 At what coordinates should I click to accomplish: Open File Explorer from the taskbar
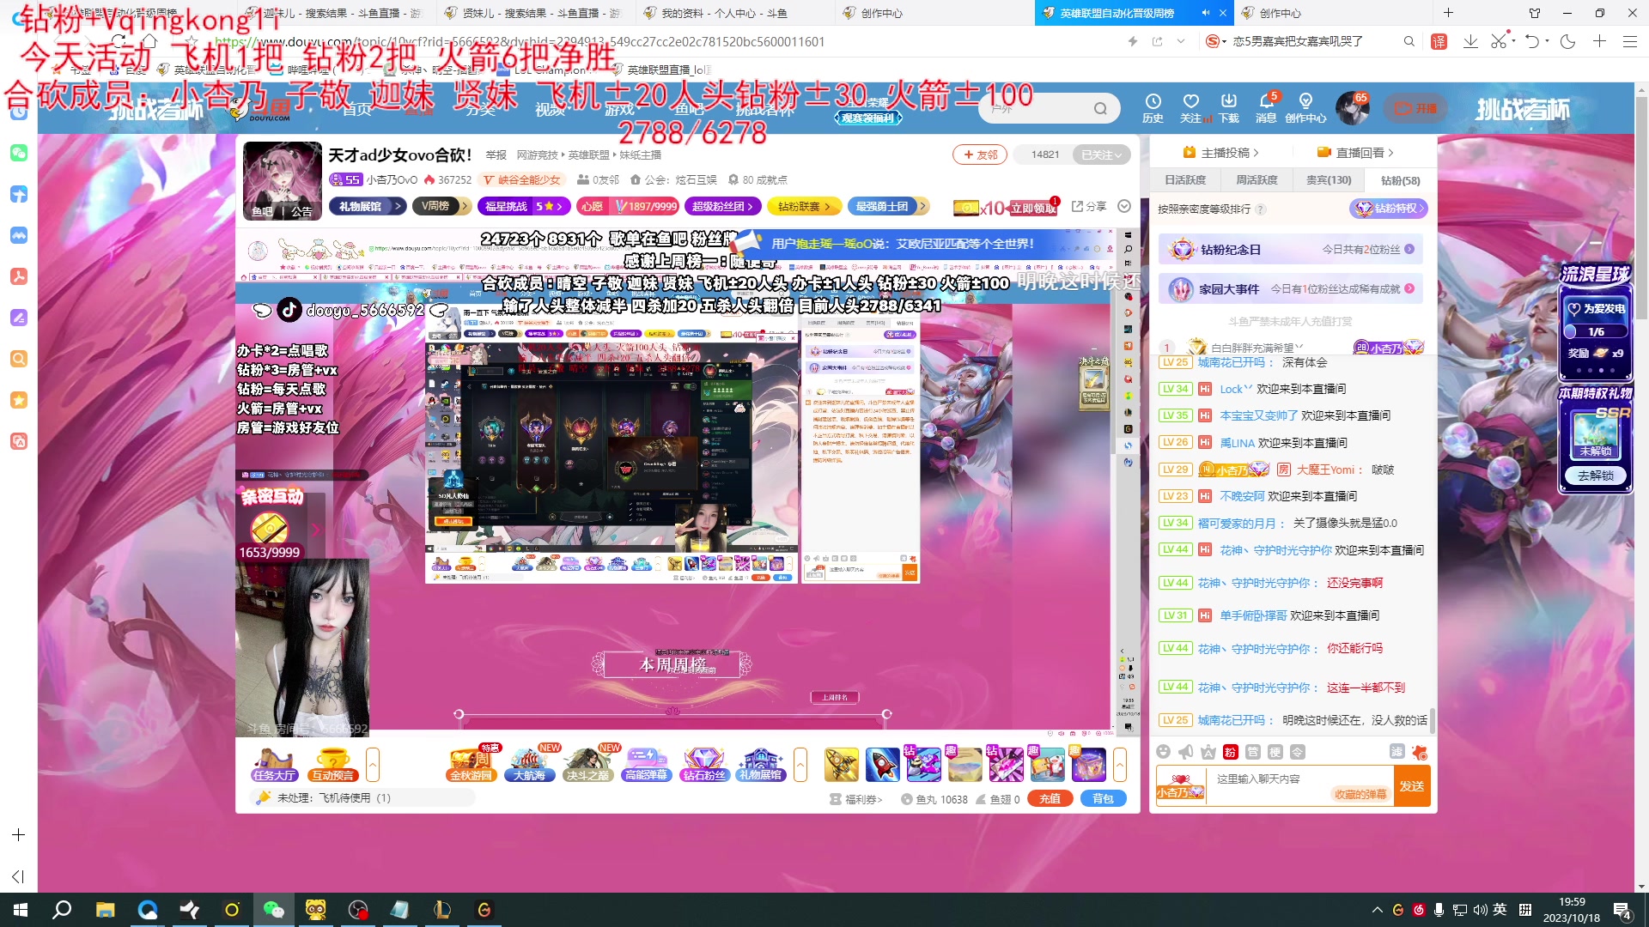(x=105, y=910)
